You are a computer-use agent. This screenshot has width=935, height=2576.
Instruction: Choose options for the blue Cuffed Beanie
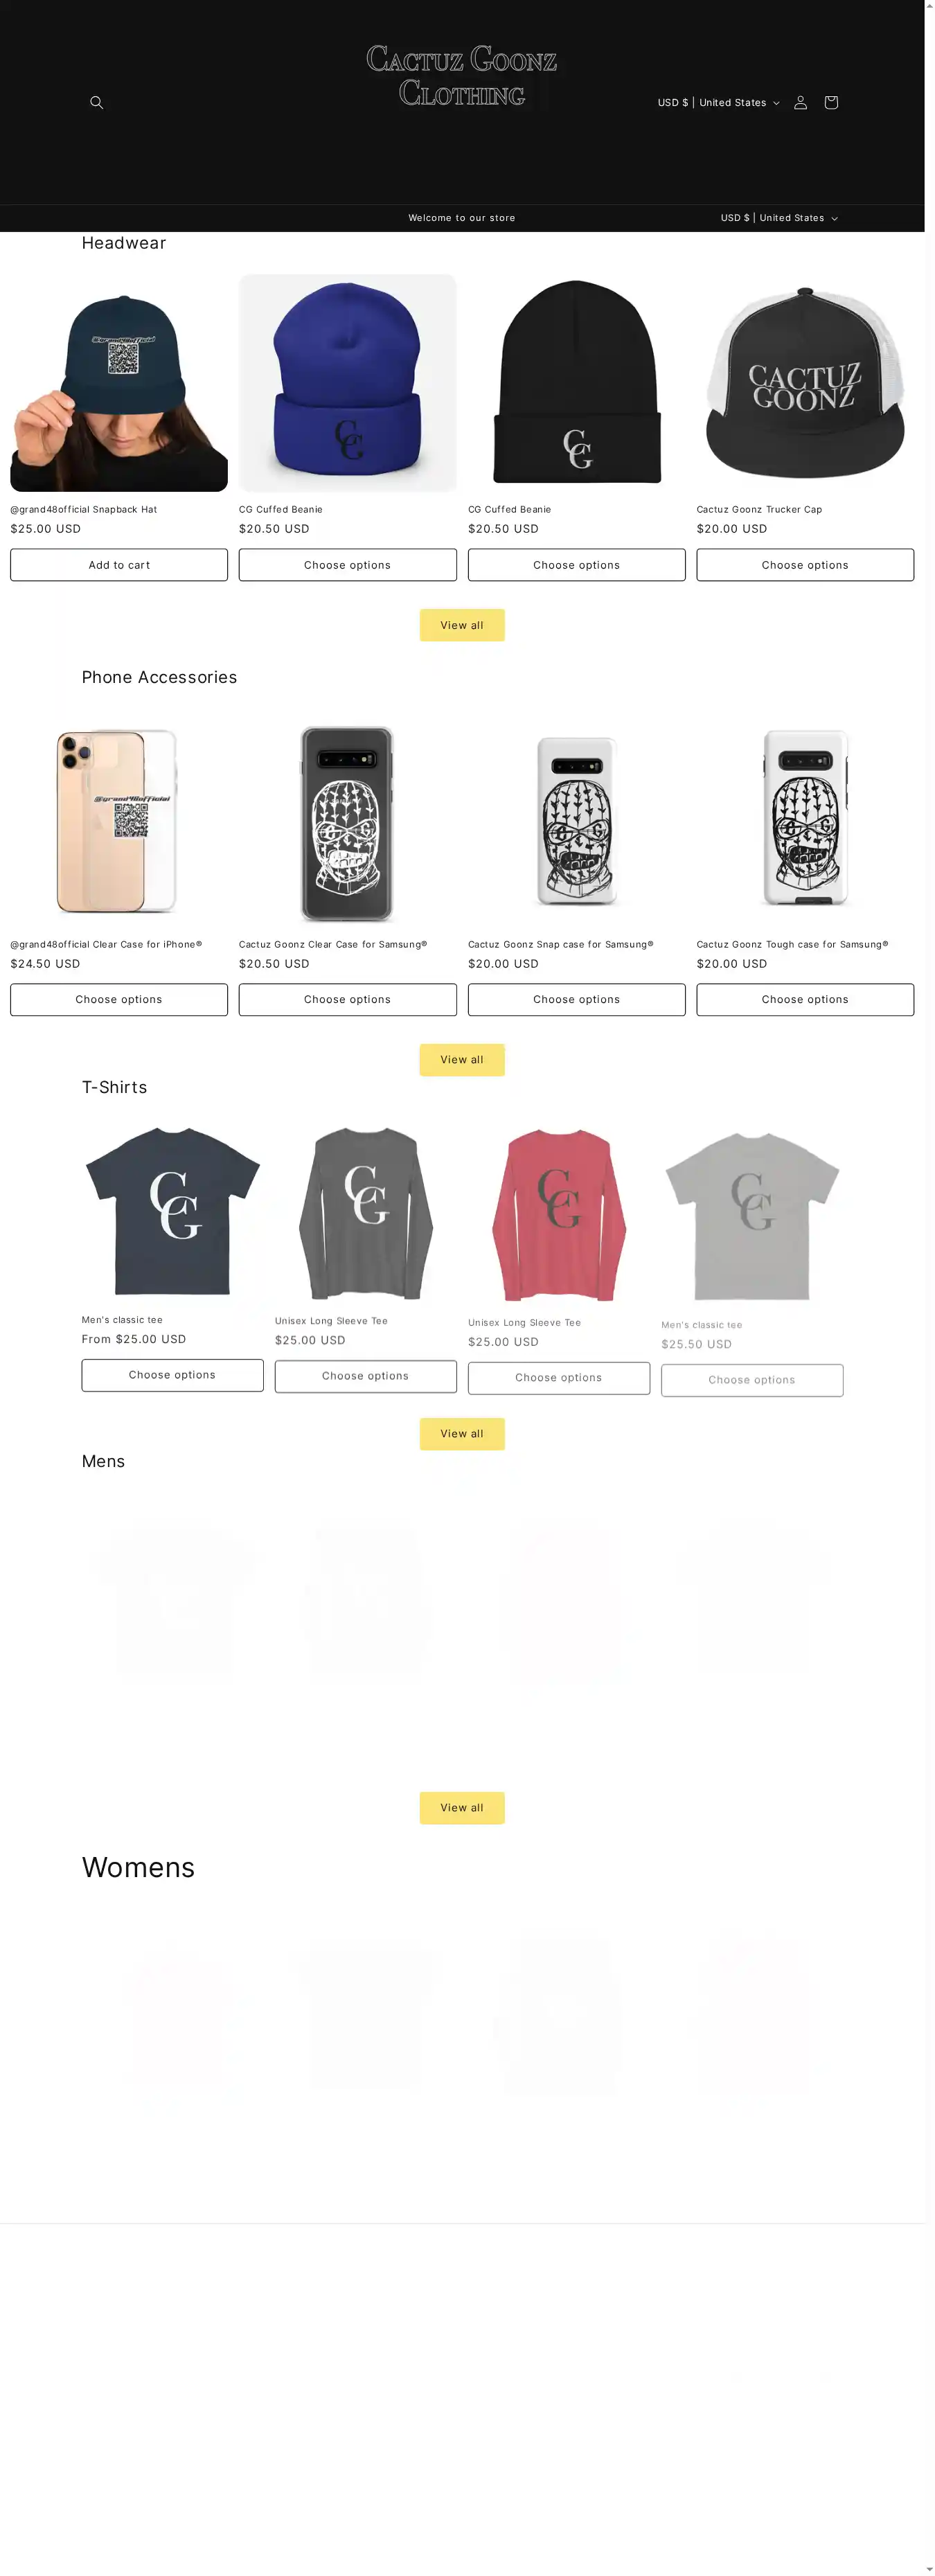click(347, 565)
